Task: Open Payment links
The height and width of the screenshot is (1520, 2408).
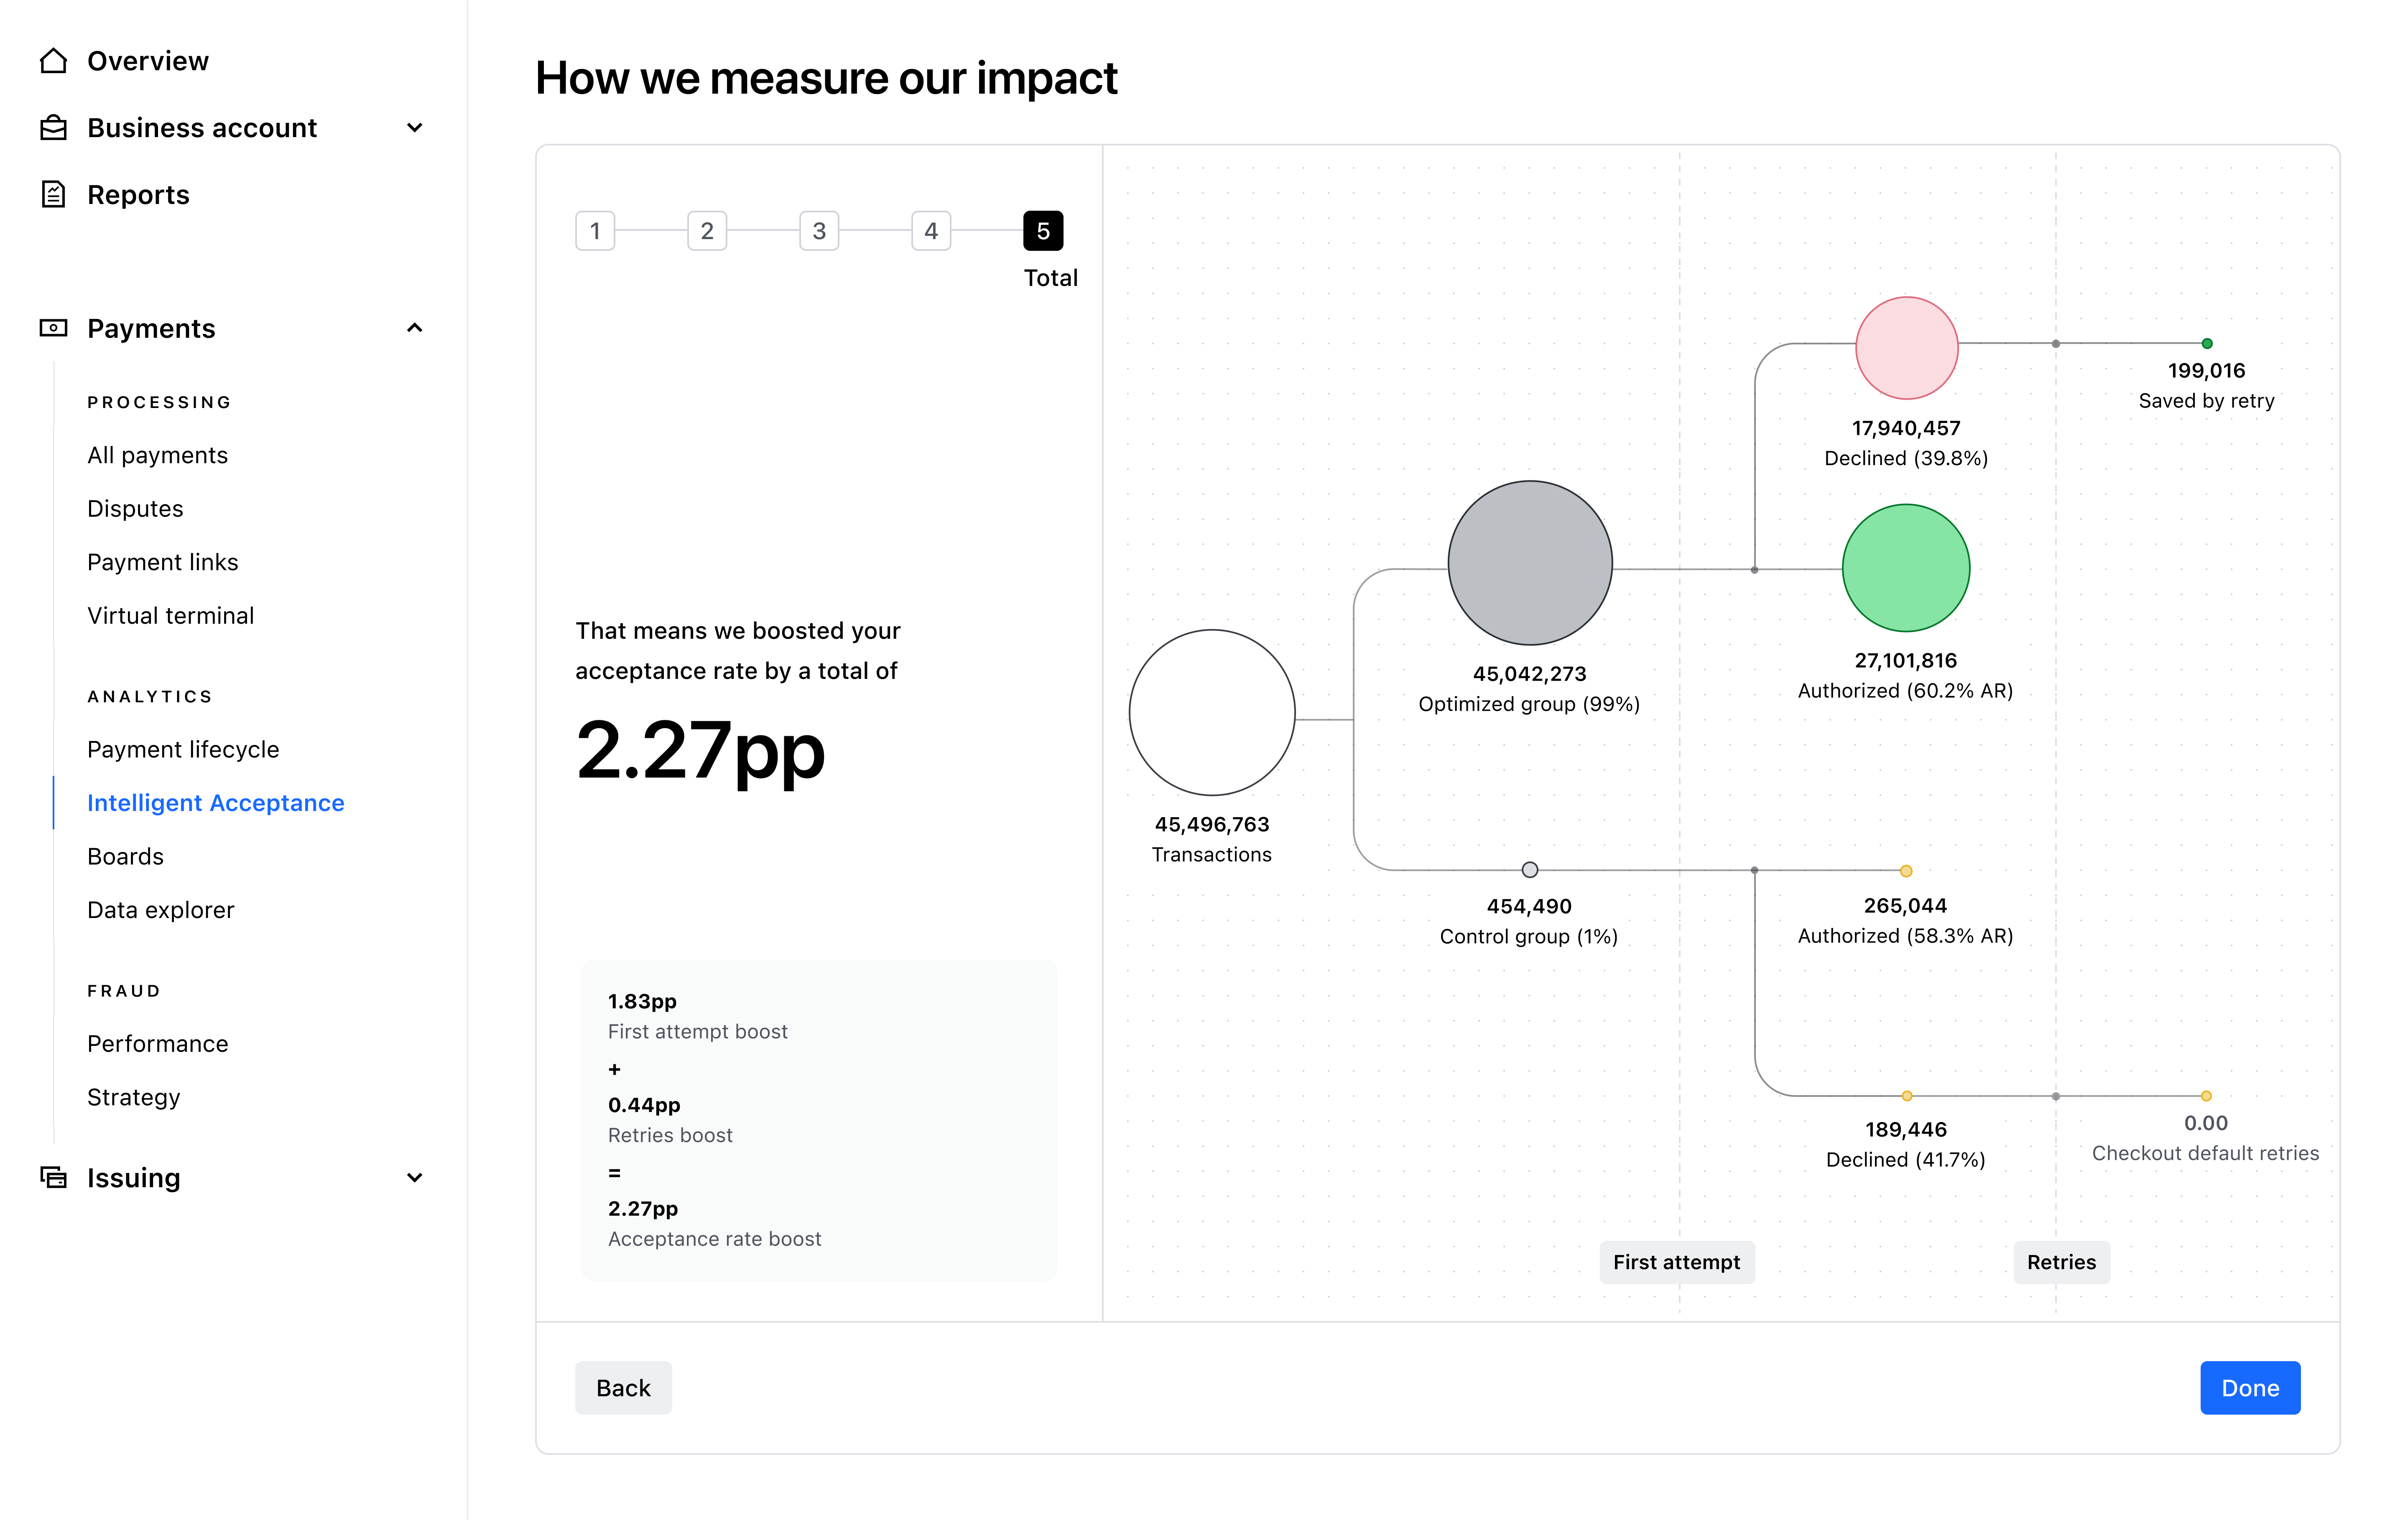Action: click(x=163, y=562)
